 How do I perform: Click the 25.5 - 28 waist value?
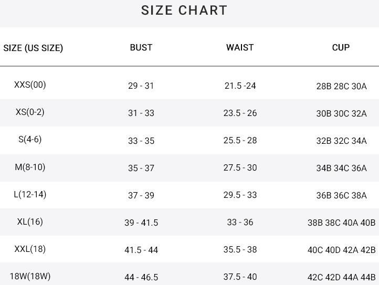[x=240, y=140]
